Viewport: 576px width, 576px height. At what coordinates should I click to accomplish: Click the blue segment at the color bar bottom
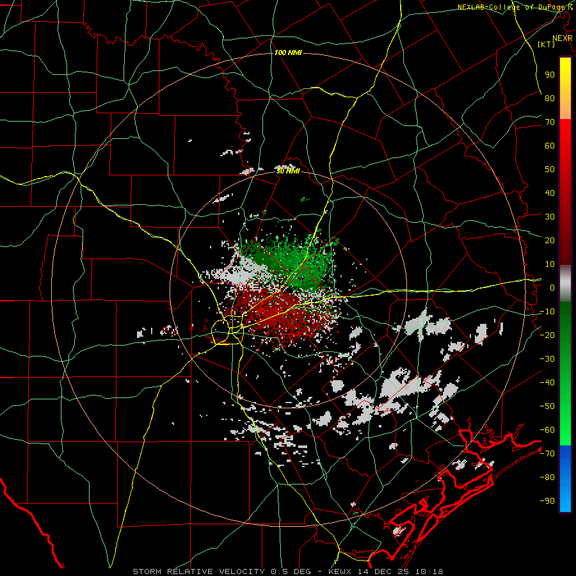point(565,478)
